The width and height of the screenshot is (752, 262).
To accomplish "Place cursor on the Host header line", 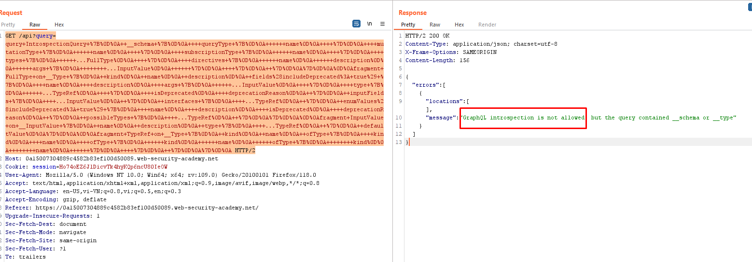I will coord(111,158).
